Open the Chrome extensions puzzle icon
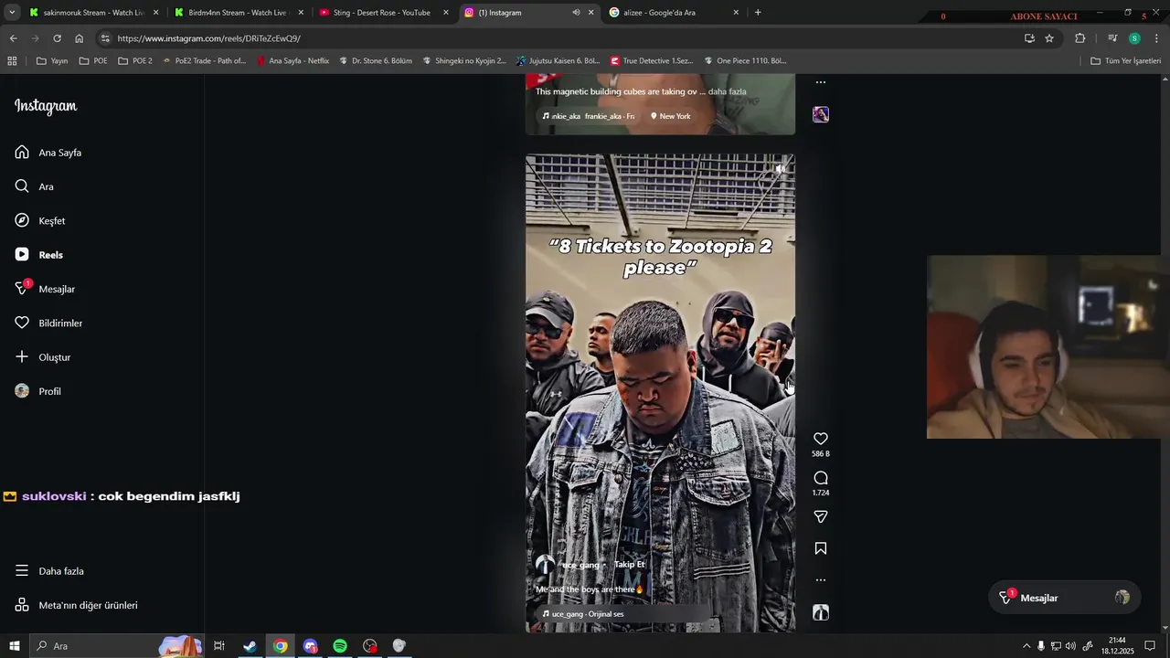The height and width of the screenshot is (658, 1170). pyautogui.click(x=1080, y=38)
